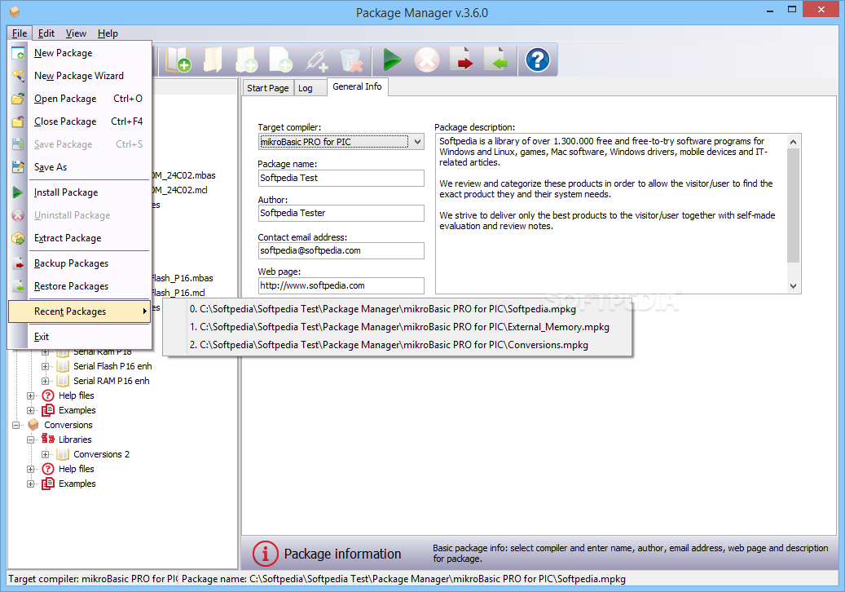Select Open Package Ctrl+O menu entry
845x592 pixels.
tap(80, 99)
